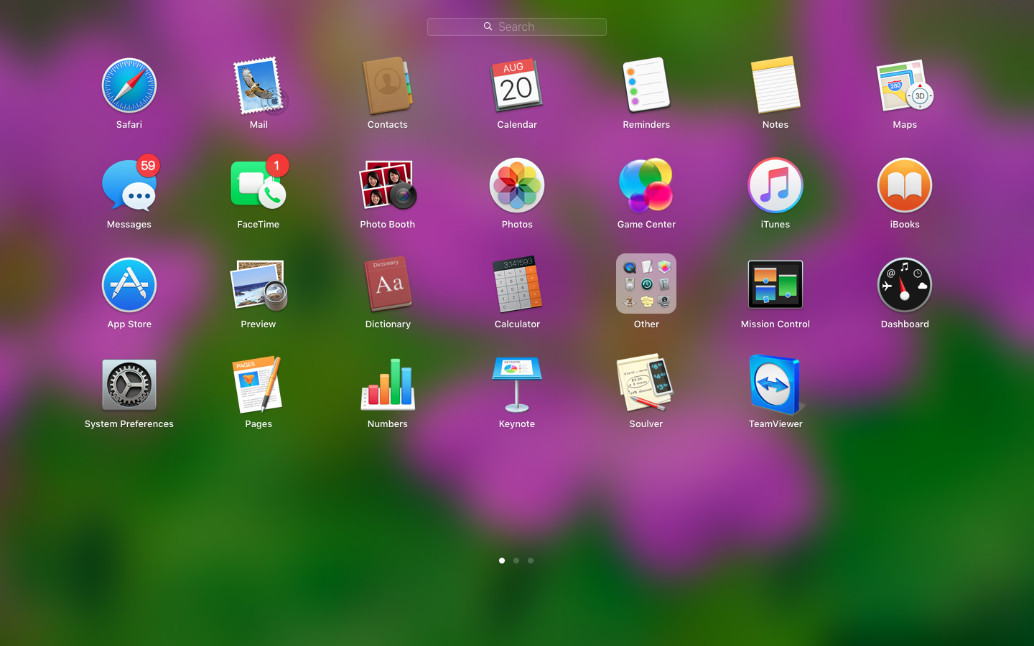Open the Other apps folder

click(x=646, y=284)
